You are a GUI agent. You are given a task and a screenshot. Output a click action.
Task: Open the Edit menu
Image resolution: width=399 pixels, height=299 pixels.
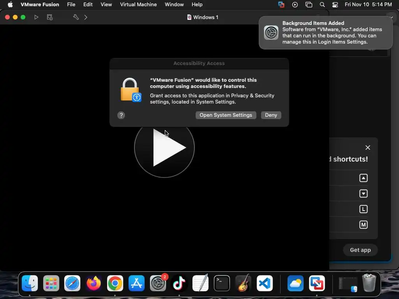(x=88, y=4)
